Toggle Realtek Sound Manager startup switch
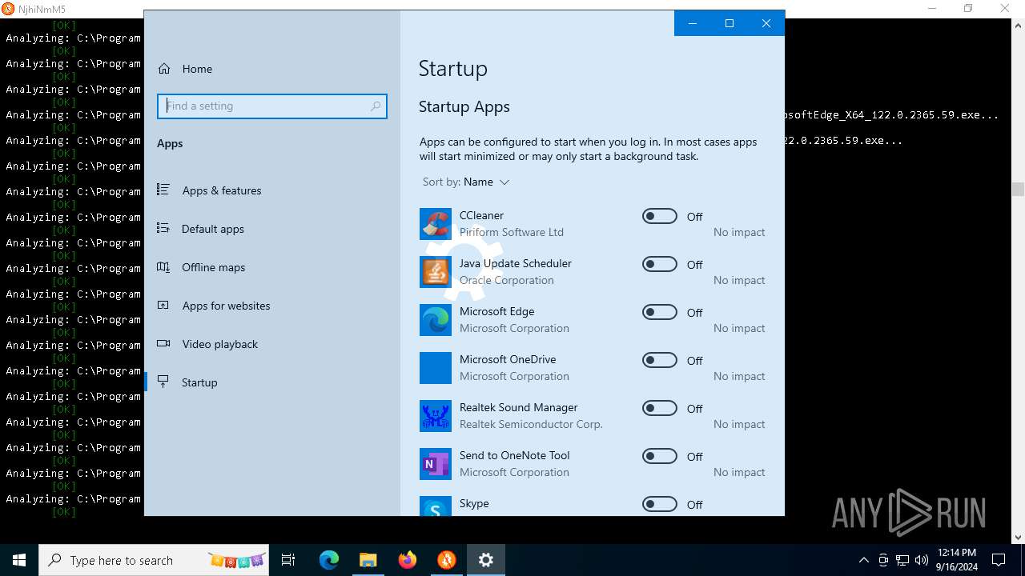The image size is (1025, 576). coord(660,408)
